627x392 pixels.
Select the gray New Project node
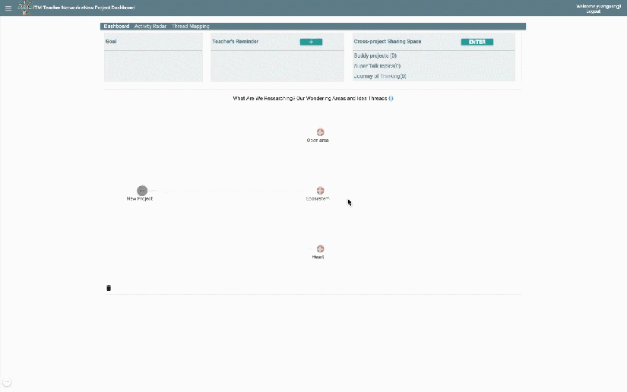[142, 190]
